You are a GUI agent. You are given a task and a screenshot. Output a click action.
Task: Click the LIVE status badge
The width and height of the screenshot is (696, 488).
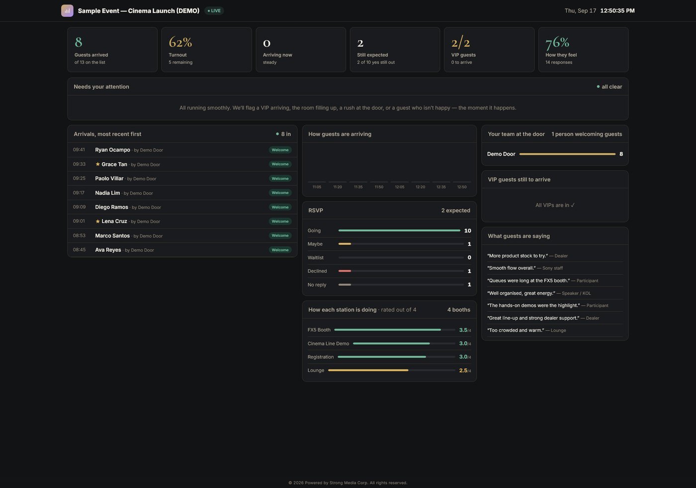tap(214, 10)
